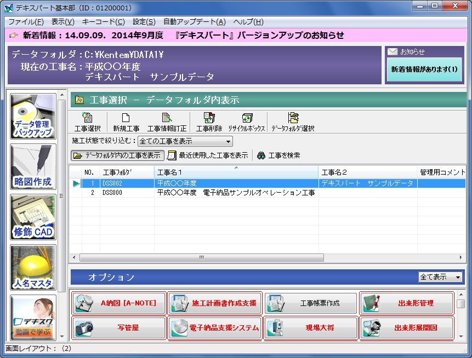This screenshot has width=472, height=358.
Task: Choose data folder via データフォルダ選択 icon
Action: [293, 122]
